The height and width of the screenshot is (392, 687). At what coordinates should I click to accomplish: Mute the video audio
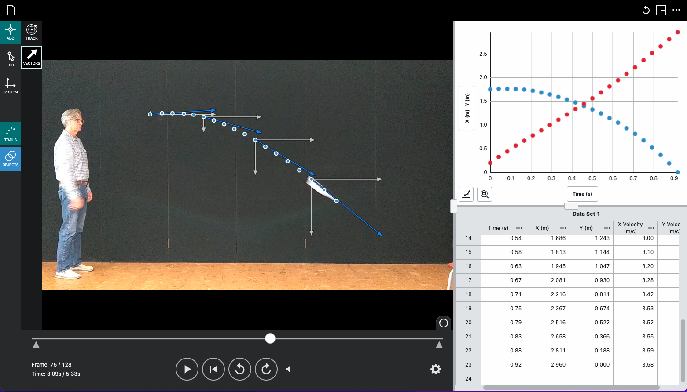288,369
